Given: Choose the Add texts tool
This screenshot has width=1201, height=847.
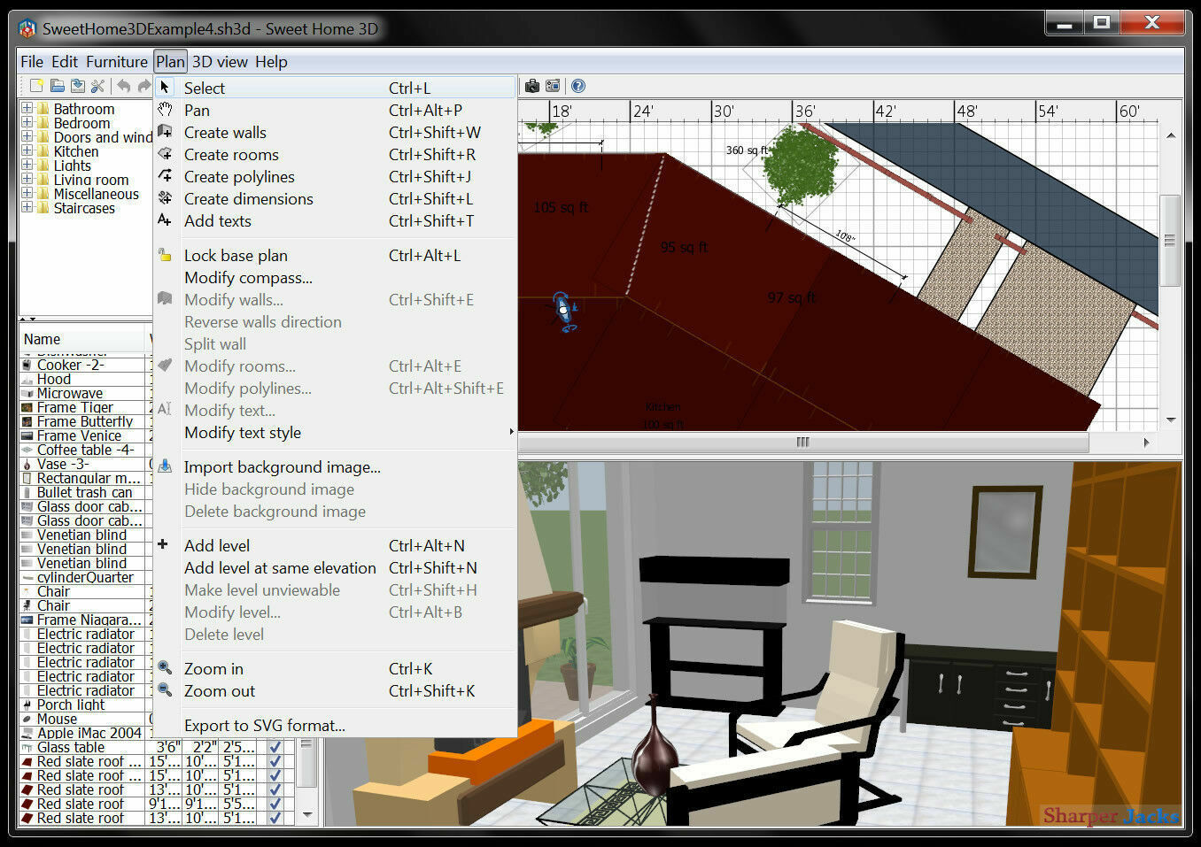Looking at the screenshot, I should (335, 220).
